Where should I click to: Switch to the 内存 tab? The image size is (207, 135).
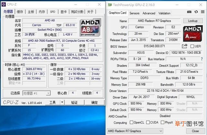click(x=42, y=12)
